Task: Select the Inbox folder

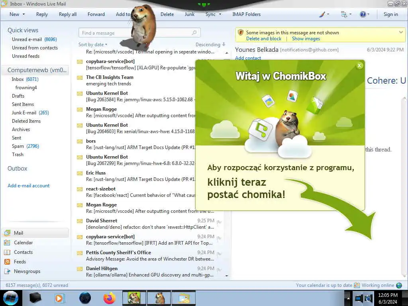Action: [x=25, y=79]
